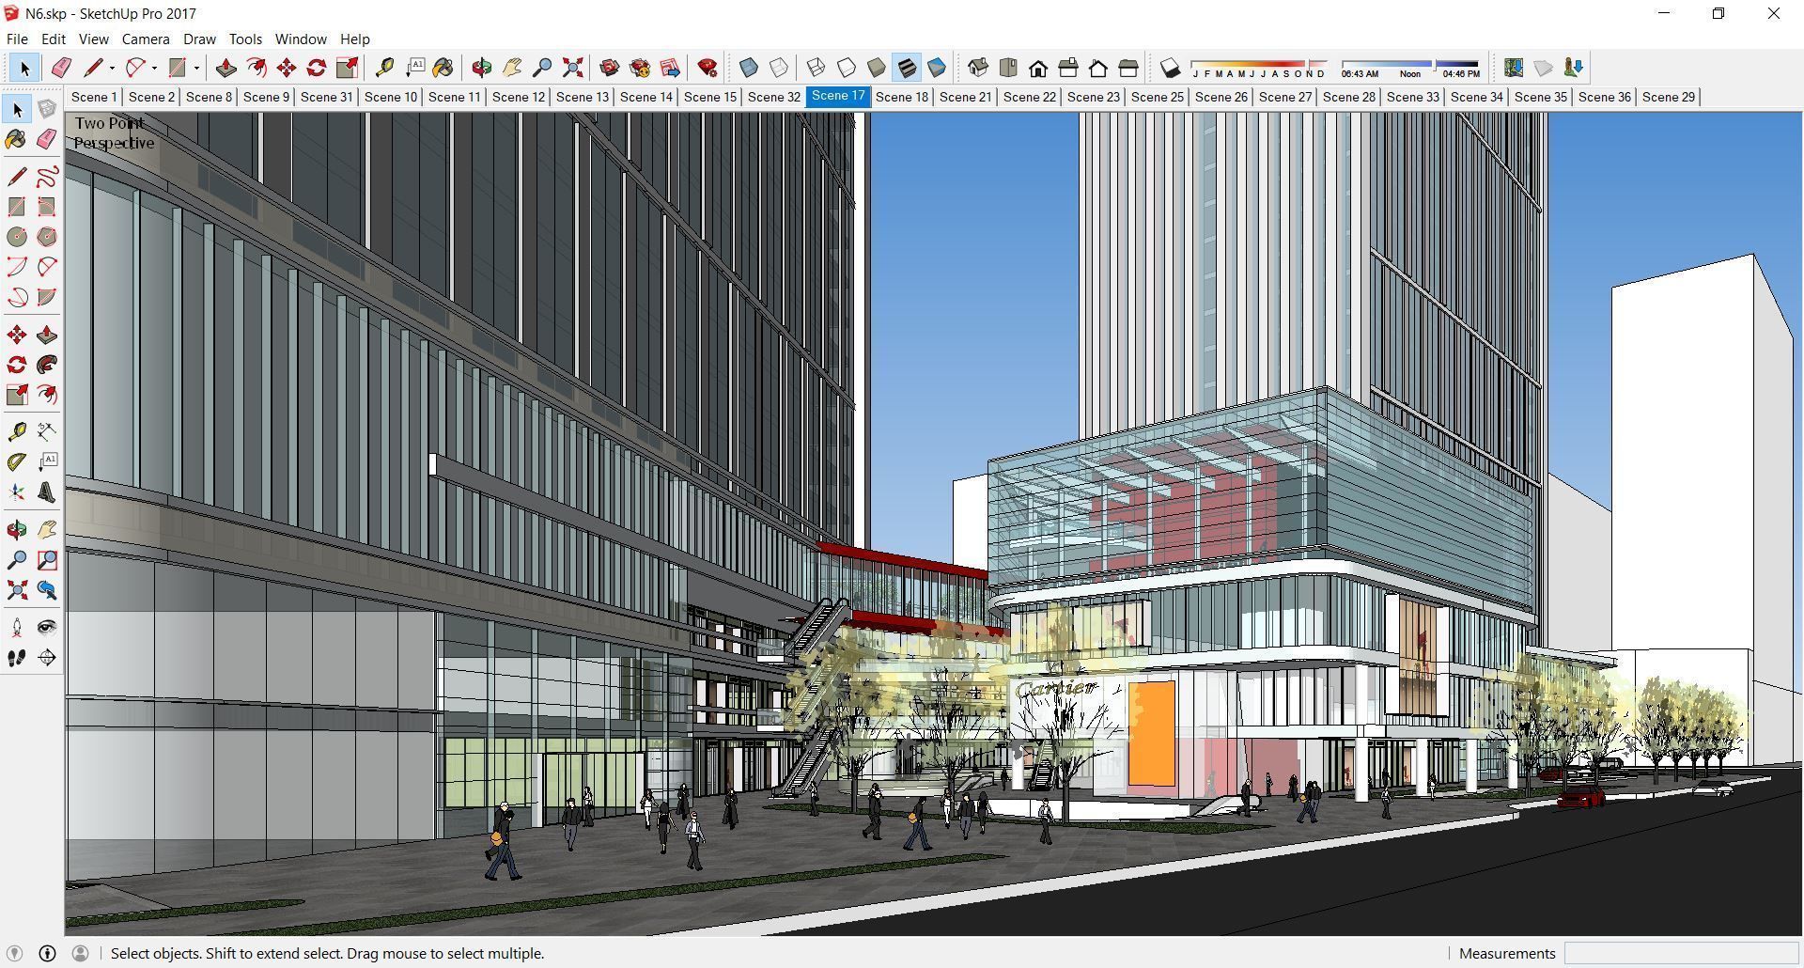
Task: Enable Monochrome face style
Action: coord(937,68)
